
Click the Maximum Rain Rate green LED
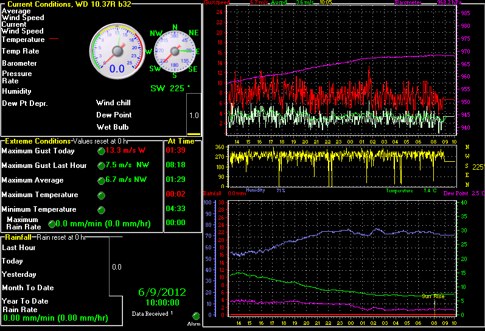(x=52, y=224)
